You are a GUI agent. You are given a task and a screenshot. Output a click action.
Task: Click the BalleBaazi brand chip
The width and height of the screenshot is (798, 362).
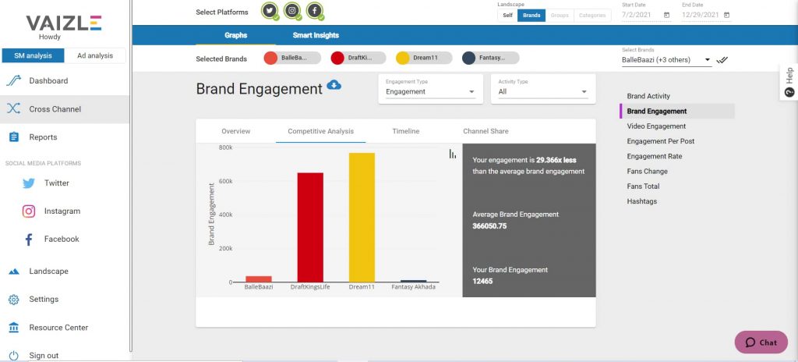click(292, 59)
